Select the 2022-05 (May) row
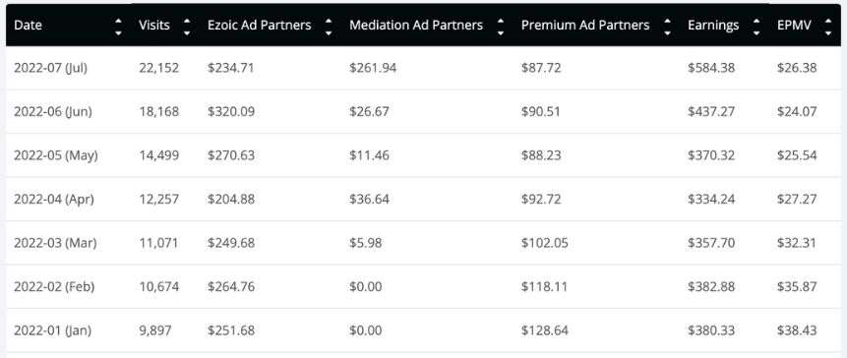Screen dimensions: 847x358 click(x=423, y=155)
